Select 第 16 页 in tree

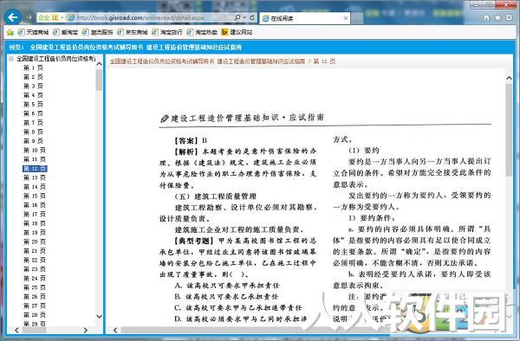pyautogui.click(x=35, y=205)
